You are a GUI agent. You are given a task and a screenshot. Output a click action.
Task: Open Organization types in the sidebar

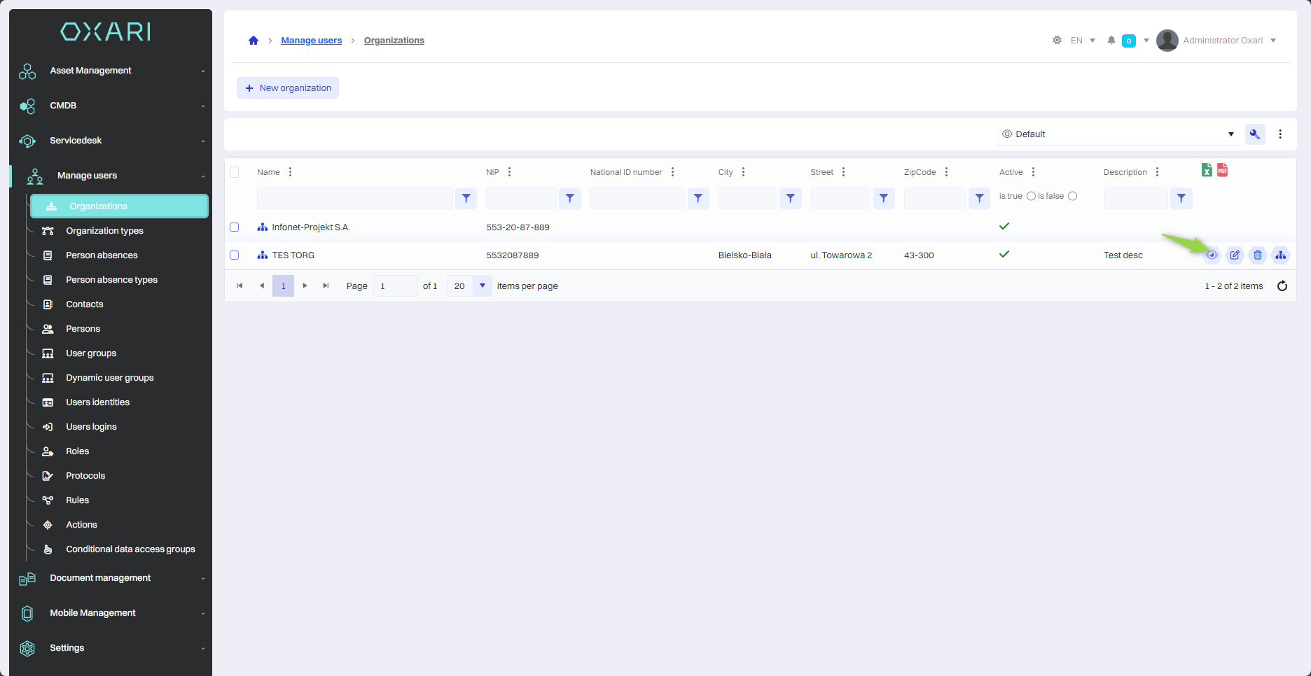coord(104,231)
